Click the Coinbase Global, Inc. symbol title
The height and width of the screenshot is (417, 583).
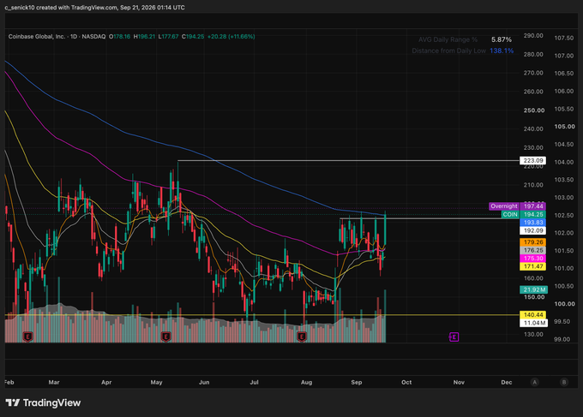pyautogui.click(x=37, y=36)
